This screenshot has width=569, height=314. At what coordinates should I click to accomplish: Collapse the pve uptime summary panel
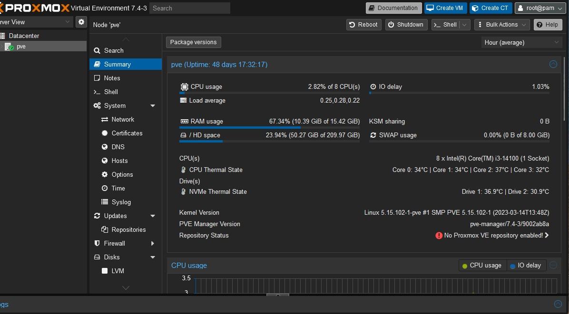pyautogui.click(x=553, y=64)
